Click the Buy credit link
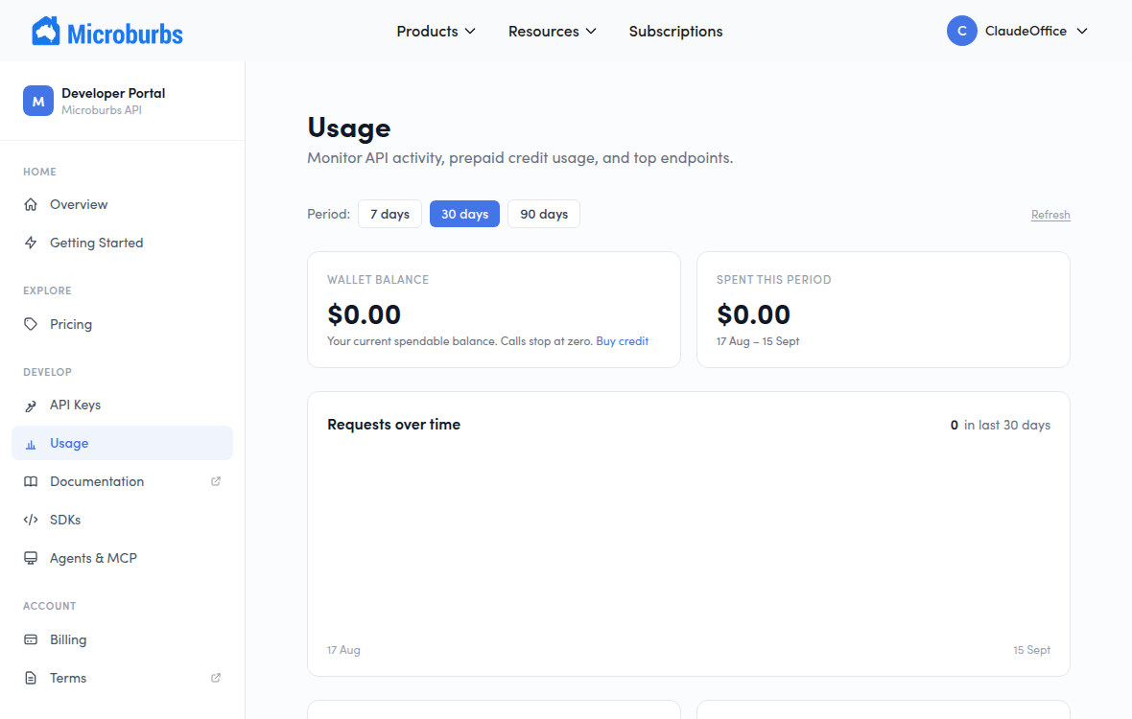Viewport: 1132px width, 719px height. pos(623,341)
